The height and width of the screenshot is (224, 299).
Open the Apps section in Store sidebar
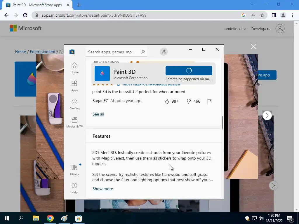(x=74, y=86)
